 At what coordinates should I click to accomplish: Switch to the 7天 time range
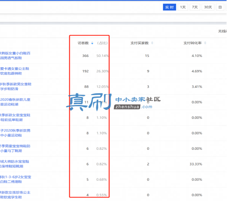[195, 7]
